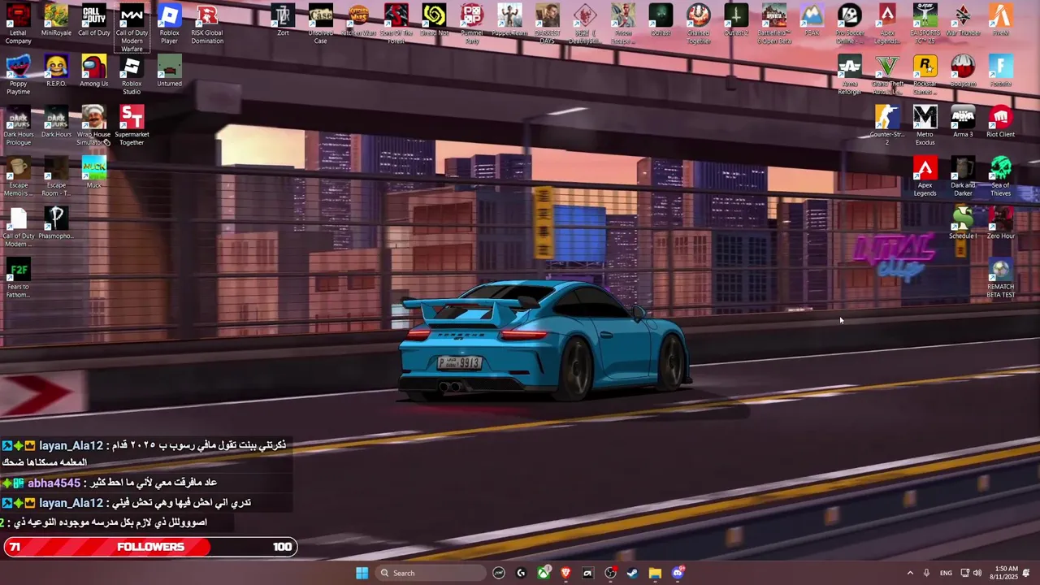Open OBS Studio on the taskbar
The height and width of the screenshot is (585, 1040).
(610, 573)
